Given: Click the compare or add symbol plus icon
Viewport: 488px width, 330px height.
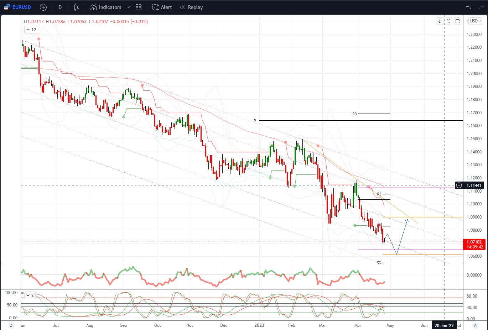Looking at the screenshot, I should pyautogui.click(x=43, y=7).
